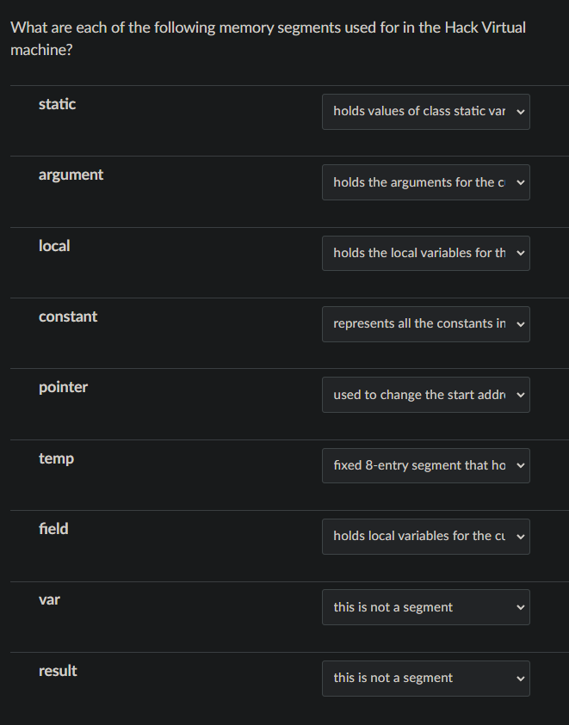Click the 'temp' row label

point(56,458)
